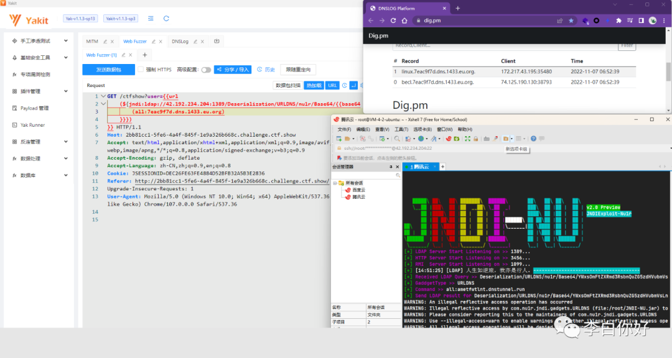Viewport: 672px width, 358px height.
Task: Expand the 数据处理 sidebar menu
Action: point(65,158)
